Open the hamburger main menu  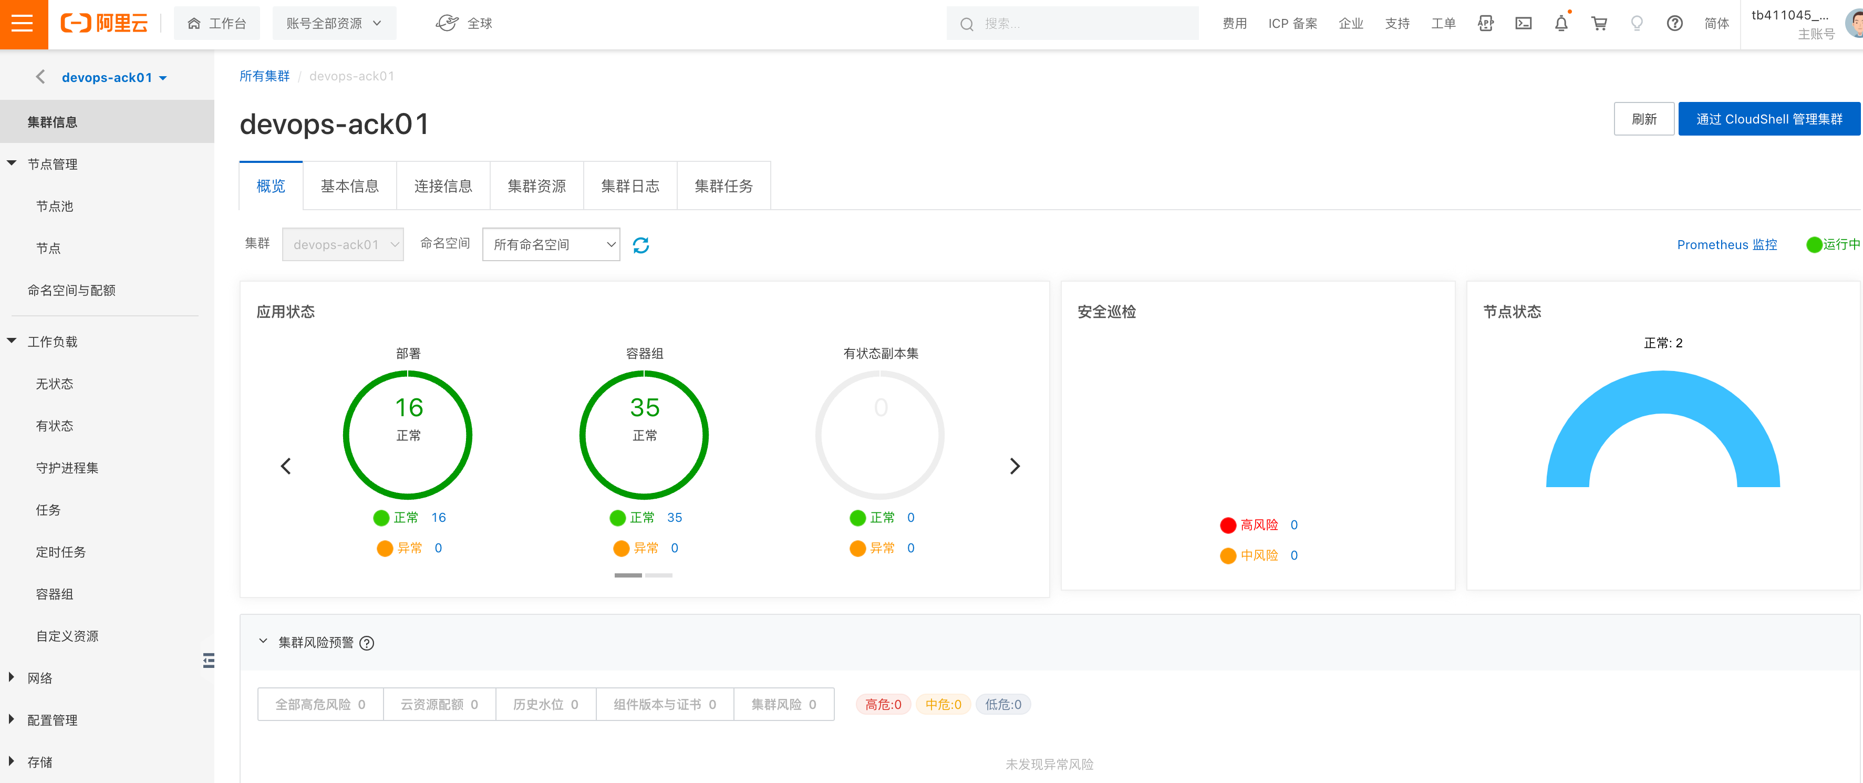tap(23, 24)
